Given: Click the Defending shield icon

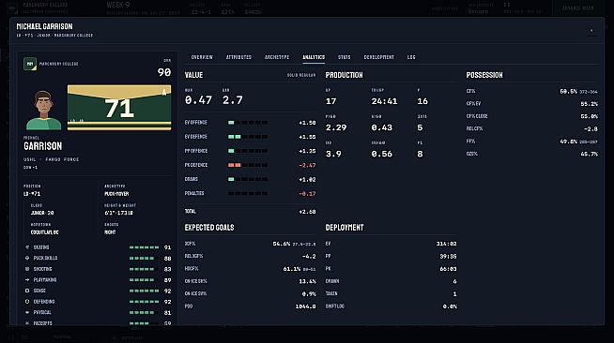Looking at the screenshot, I should click(27, 302).
